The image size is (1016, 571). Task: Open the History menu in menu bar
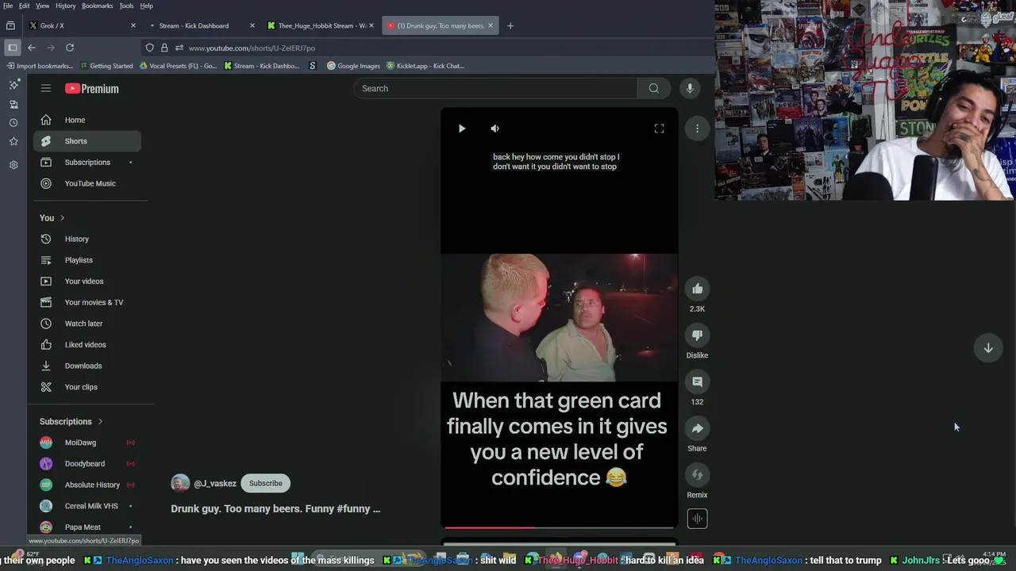pos(65,6)
